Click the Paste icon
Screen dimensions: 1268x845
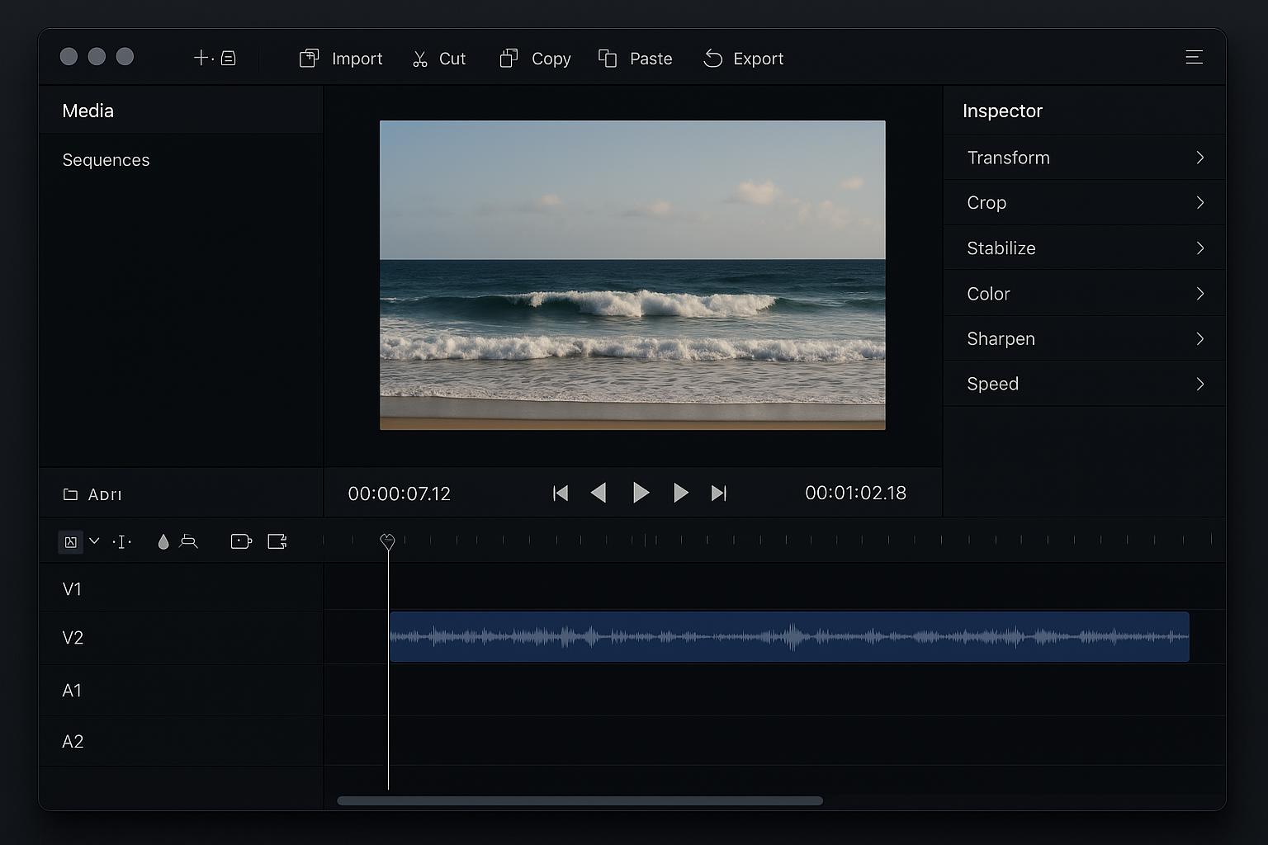click(x=608, y=58)
